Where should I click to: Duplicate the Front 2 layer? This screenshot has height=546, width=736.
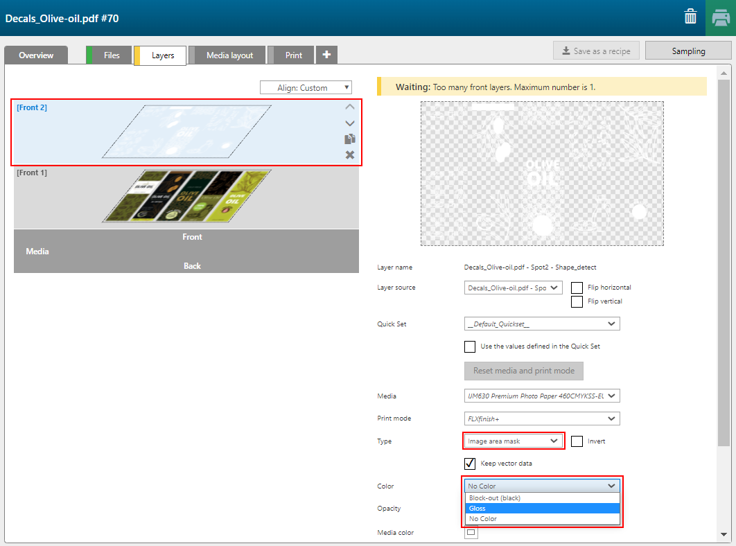[350, 139]
